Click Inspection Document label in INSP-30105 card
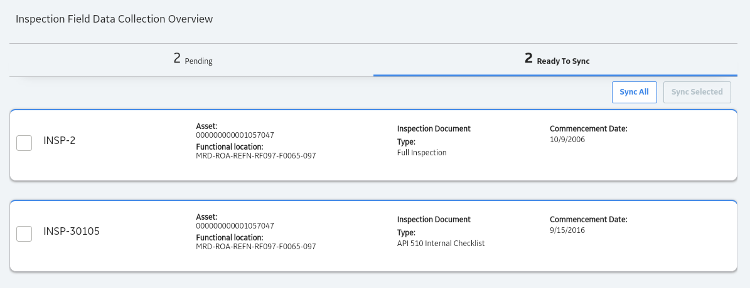Viewport: 750px width, 288px height. point(434,219)
